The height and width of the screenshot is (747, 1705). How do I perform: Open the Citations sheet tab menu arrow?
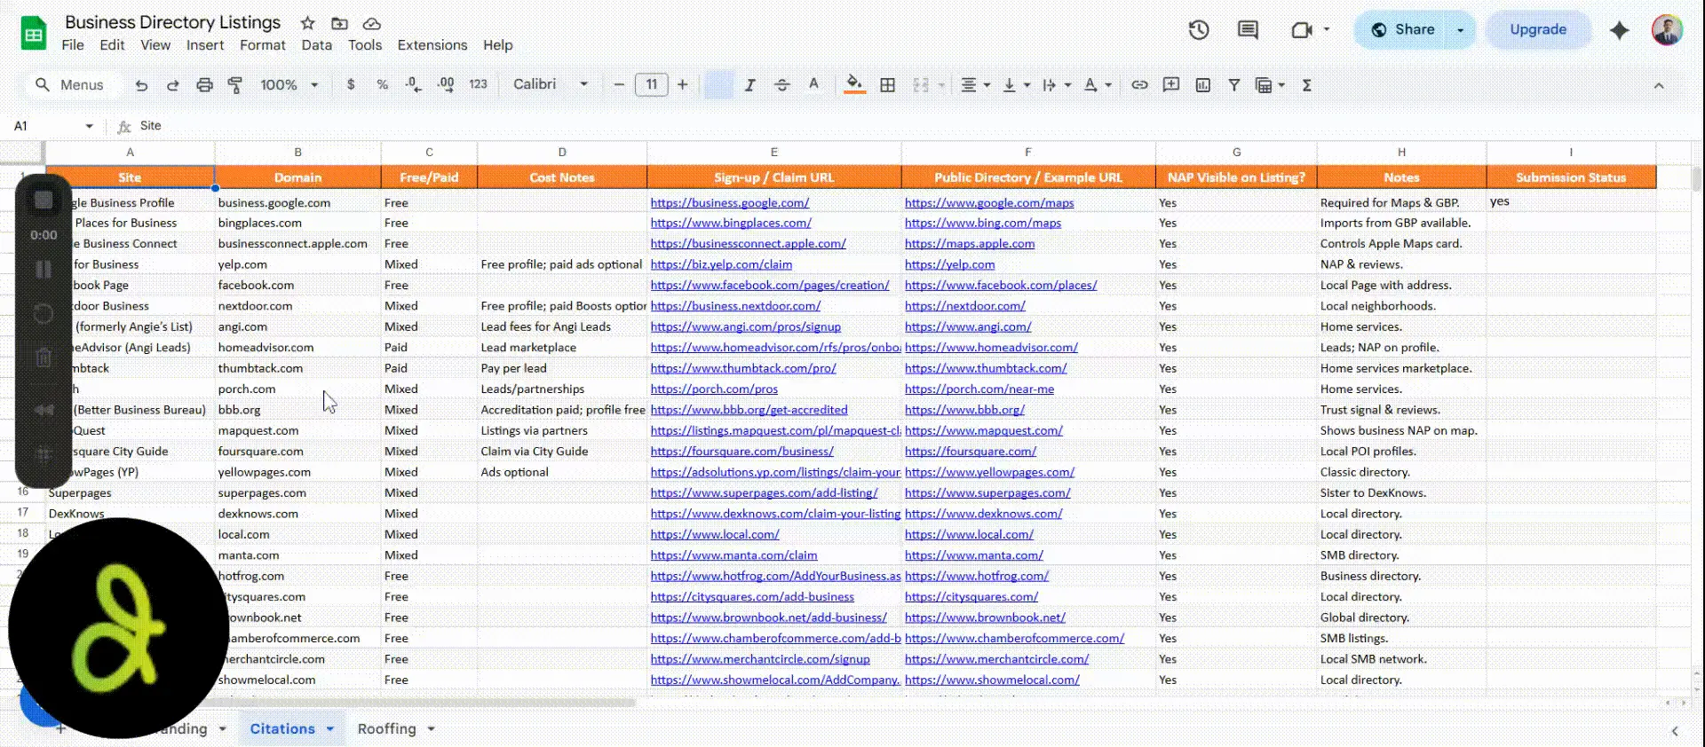click(330, 729)
